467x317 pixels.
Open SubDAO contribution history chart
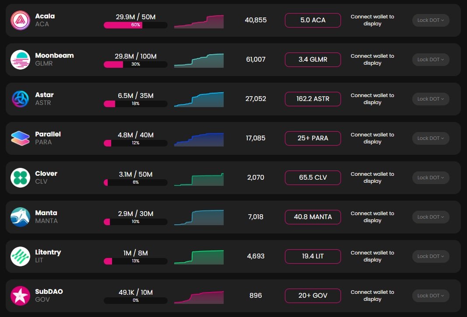tap(199, 297)
